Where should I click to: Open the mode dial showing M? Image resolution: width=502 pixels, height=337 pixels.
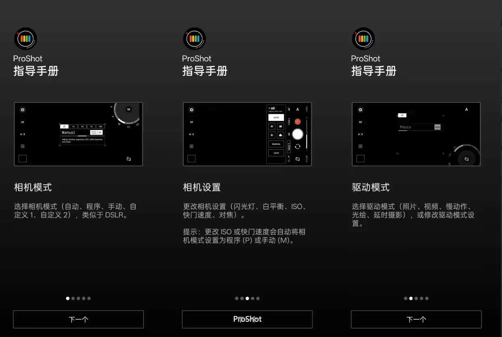[129, 109]
